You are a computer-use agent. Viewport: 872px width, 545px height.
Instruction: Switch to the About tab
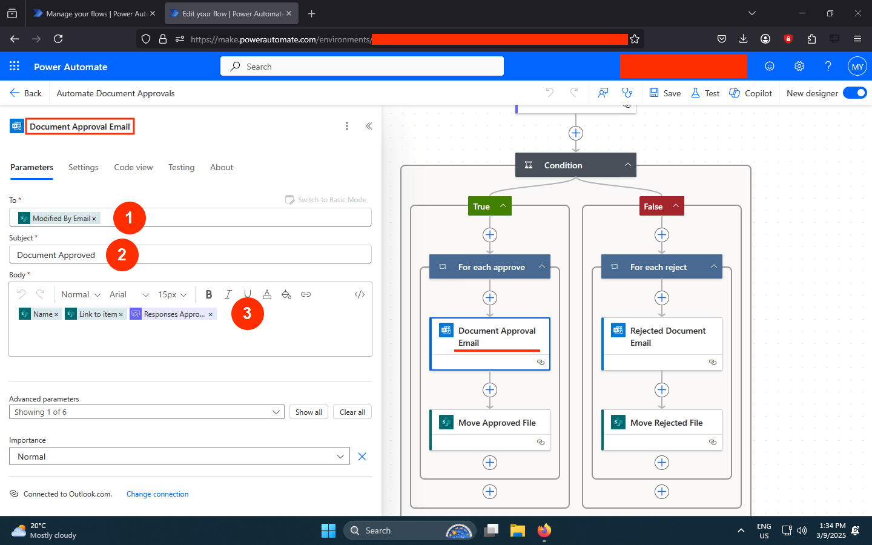click(221, 167)
